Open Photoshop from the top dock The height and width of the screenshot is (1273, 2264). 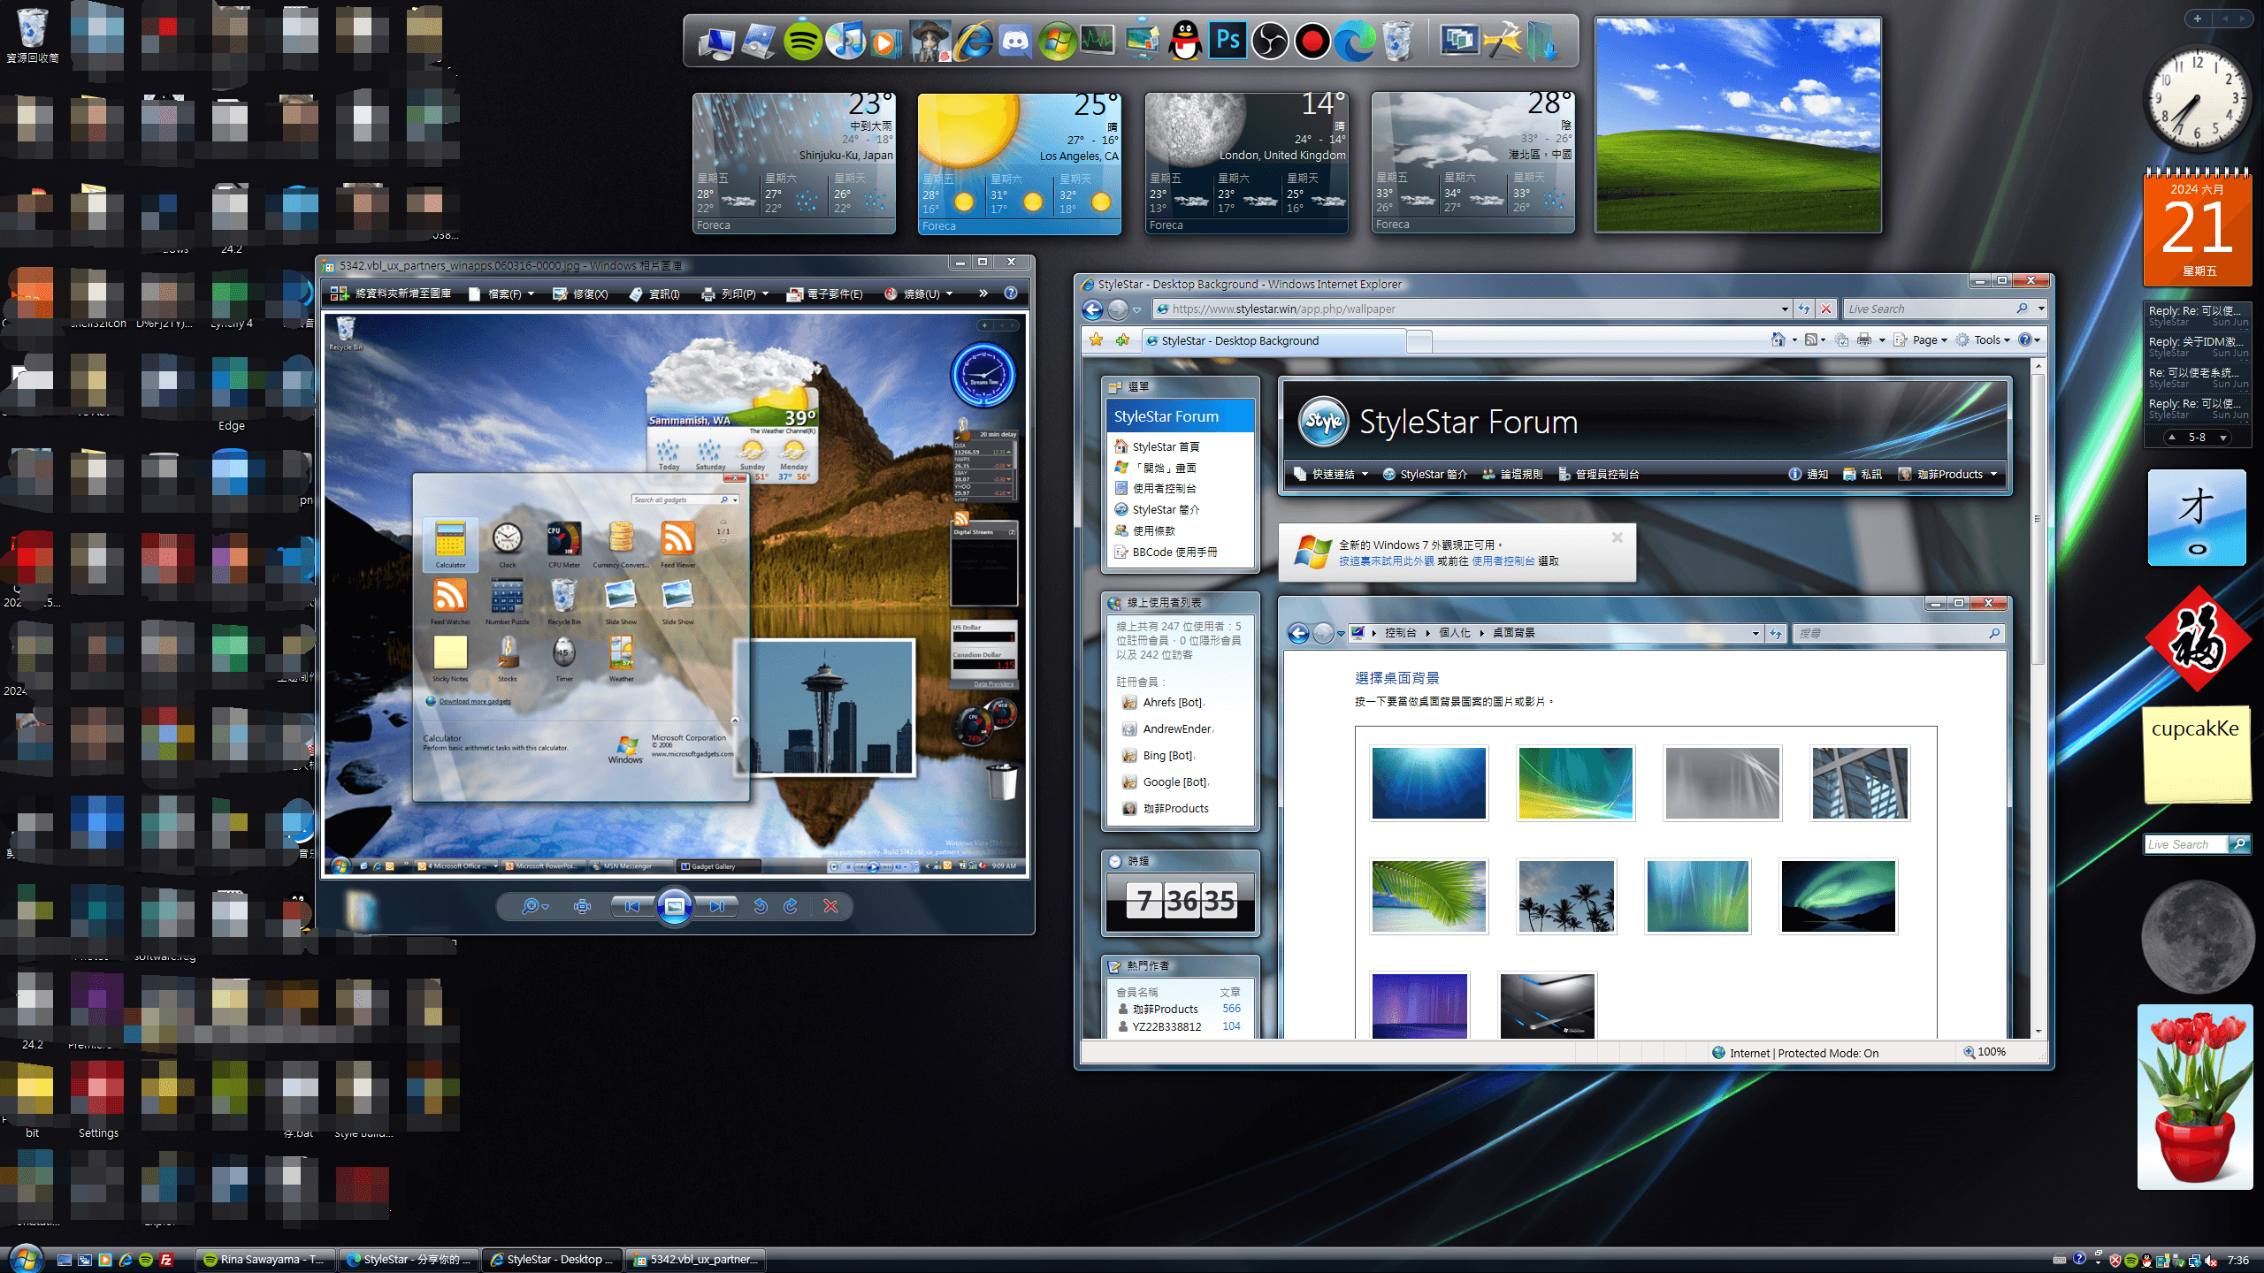point(1228,41)
